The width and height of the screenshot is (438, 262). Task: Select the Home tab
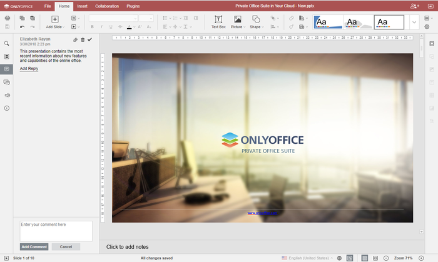64,6
